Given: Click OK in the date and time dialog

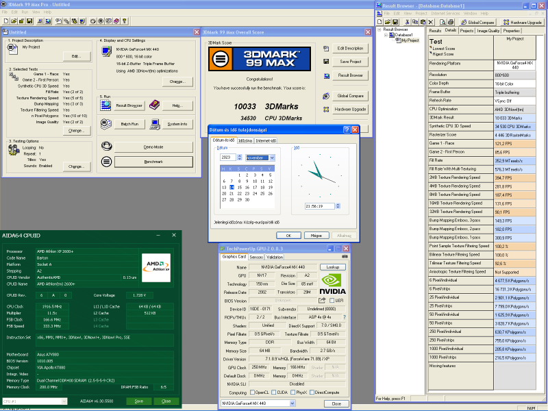Looking at the screenshot, I should pos(288,236).
